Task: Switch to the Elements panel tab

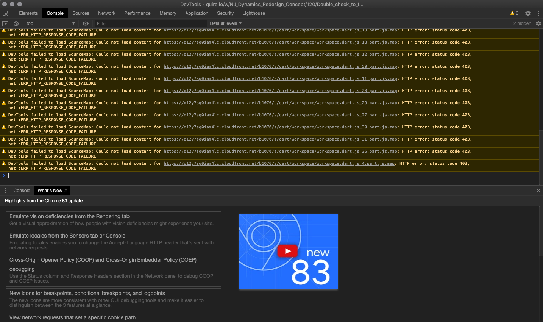Action: 28,13
